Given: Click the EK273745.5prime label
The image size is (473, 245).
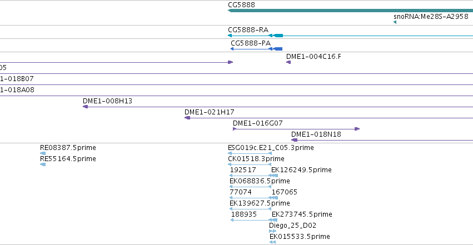Looking at the screenshot, I should (x=302, y=214).
